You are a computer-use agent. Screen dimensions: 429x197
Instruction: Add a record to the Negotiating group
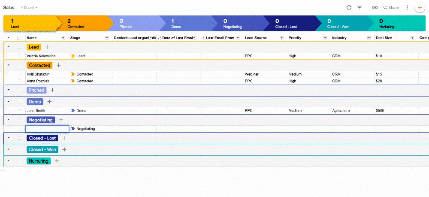(x=61, y=120)
